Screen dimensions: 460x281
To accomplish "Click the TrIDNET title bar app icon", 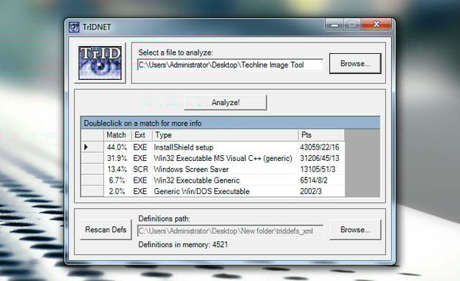I will (74, 27).
